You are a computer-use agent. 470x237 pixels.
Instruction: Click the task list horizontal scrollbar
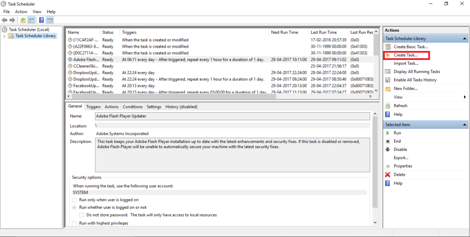220,97
